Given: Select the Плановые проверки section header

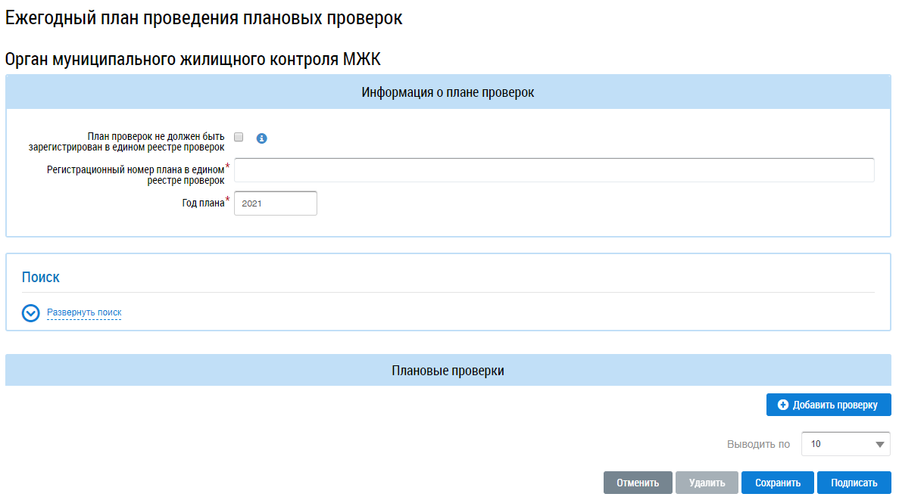Looking at the screenshot, I should (x=448, y=371).
